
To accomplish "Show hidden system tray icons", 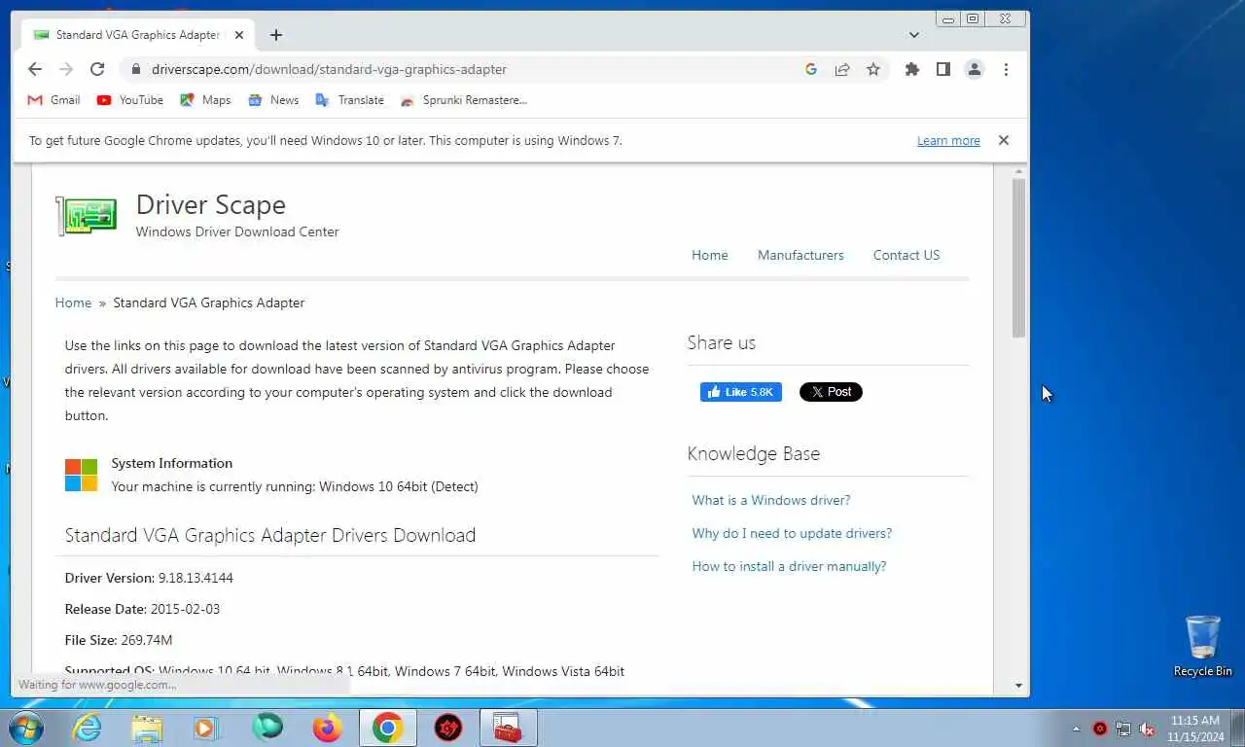I will pyautogui.click(x=1076, y=729).
